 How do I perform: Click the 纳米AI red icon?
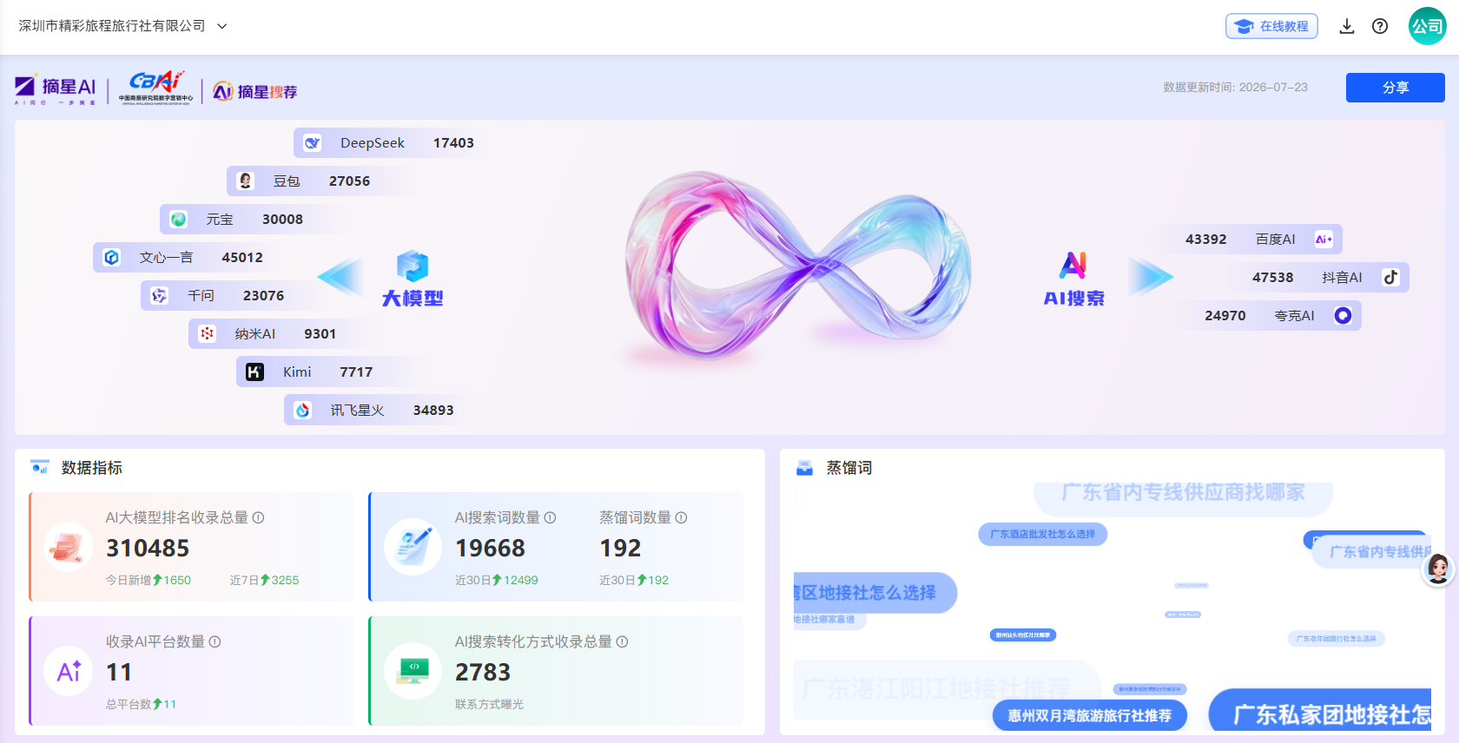[207, 333]
